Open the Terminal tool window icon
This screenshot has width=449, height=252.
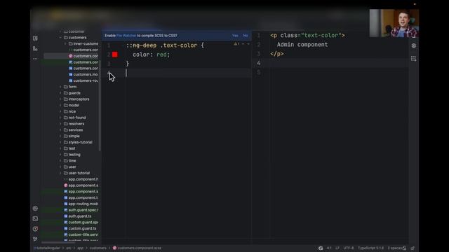coord(35,218)
